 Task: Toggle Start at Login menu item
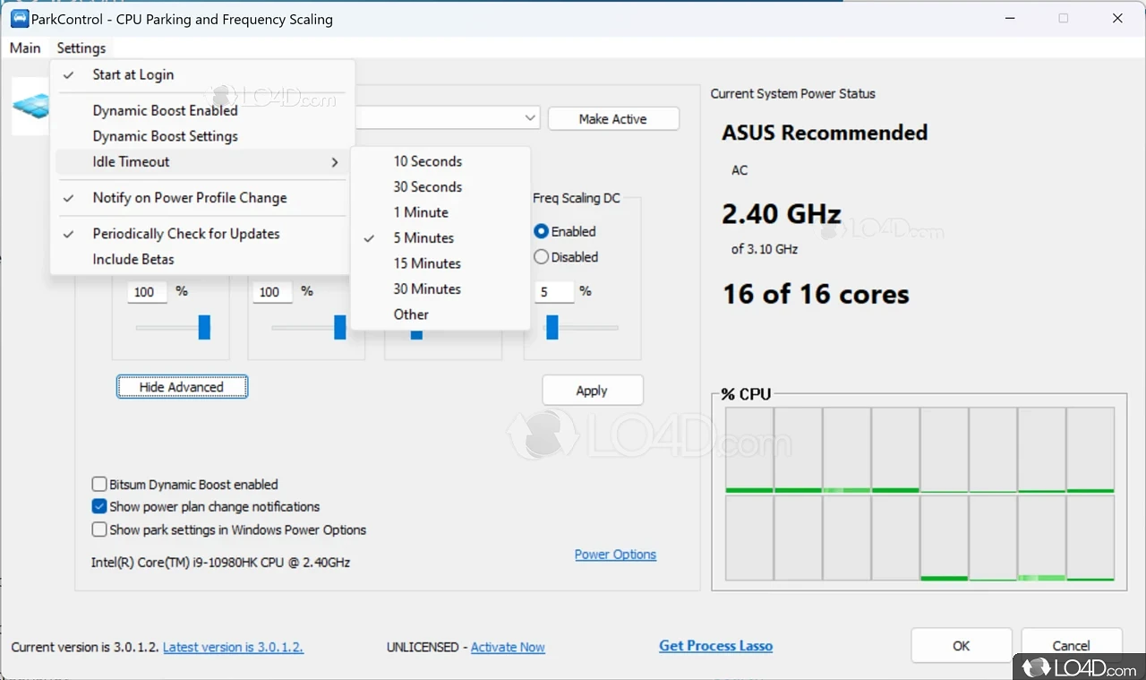click(202, 75)
